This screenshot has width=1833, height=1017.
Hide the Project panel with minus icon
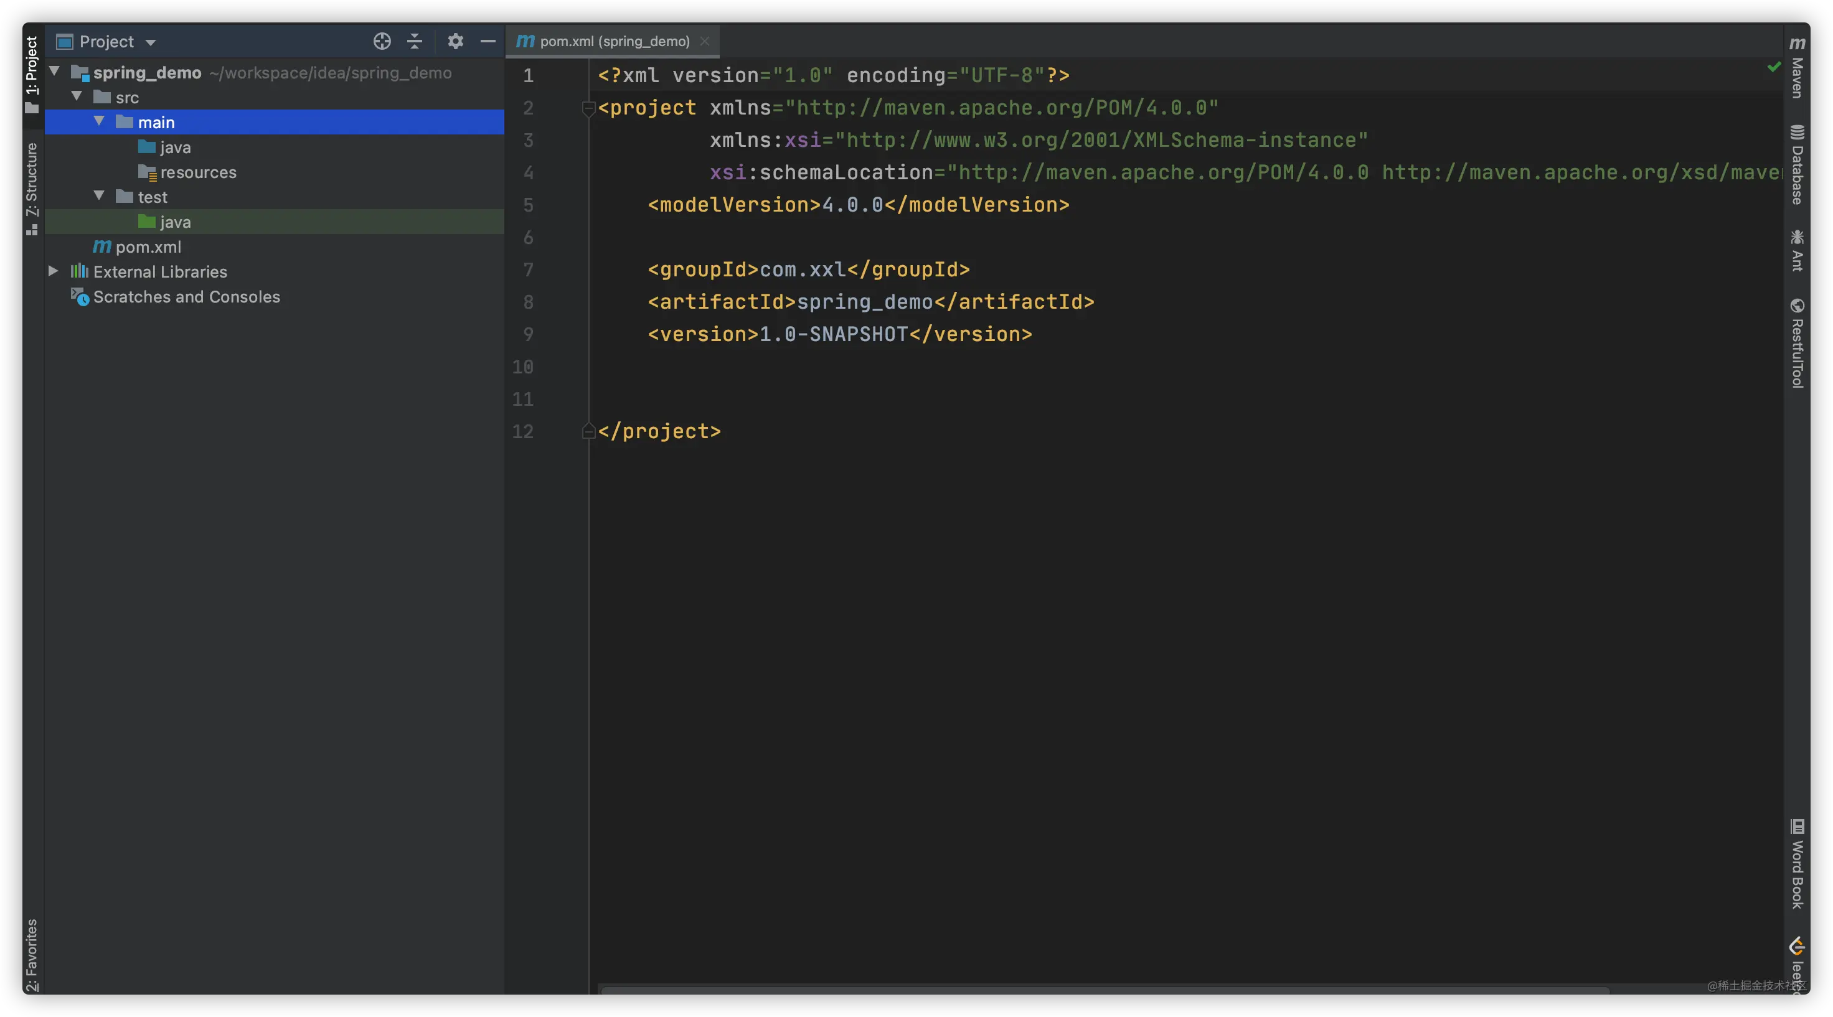[x=488, y=41]
